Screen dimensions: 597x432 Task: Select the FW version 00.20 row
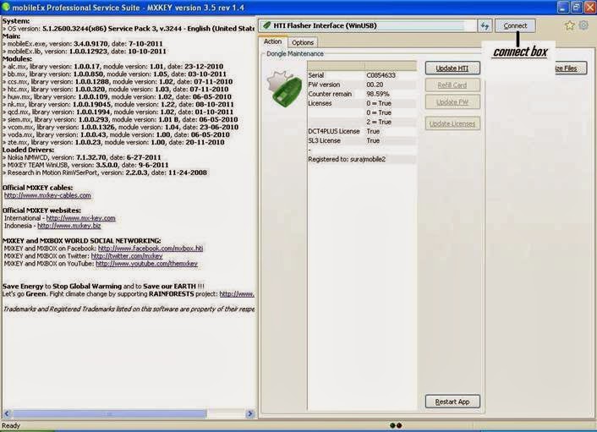pos(362,85)
